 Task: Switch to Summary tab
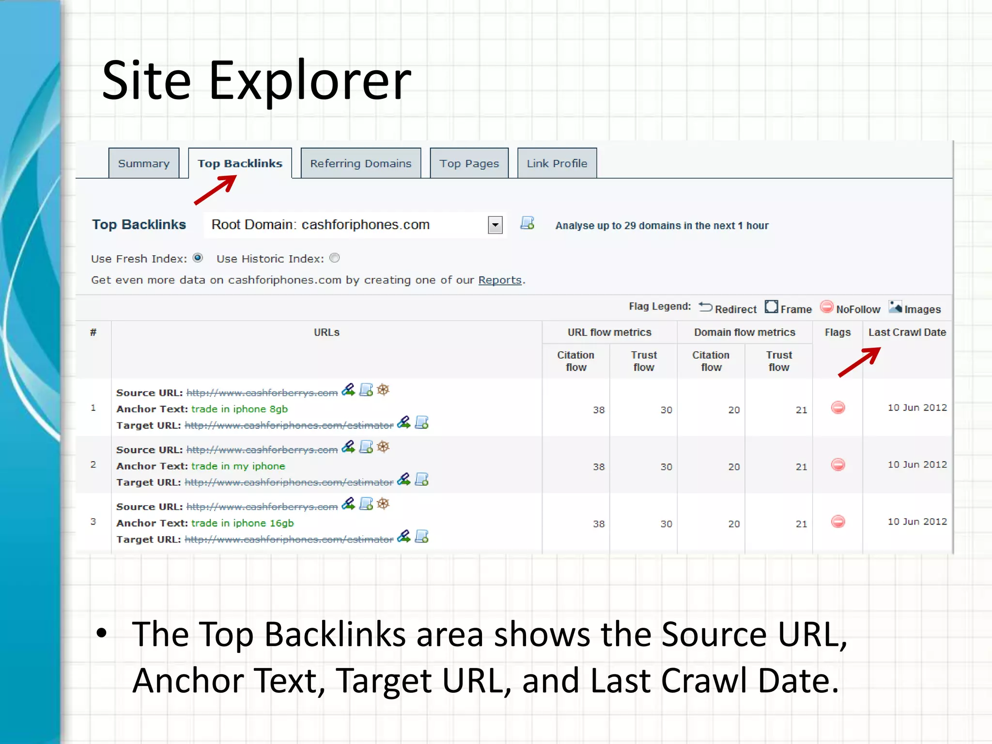click(144, 163)
